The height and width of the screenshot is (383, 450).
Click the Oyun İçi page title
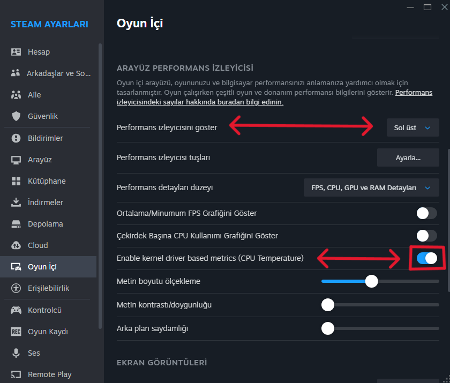coord(140,23)
